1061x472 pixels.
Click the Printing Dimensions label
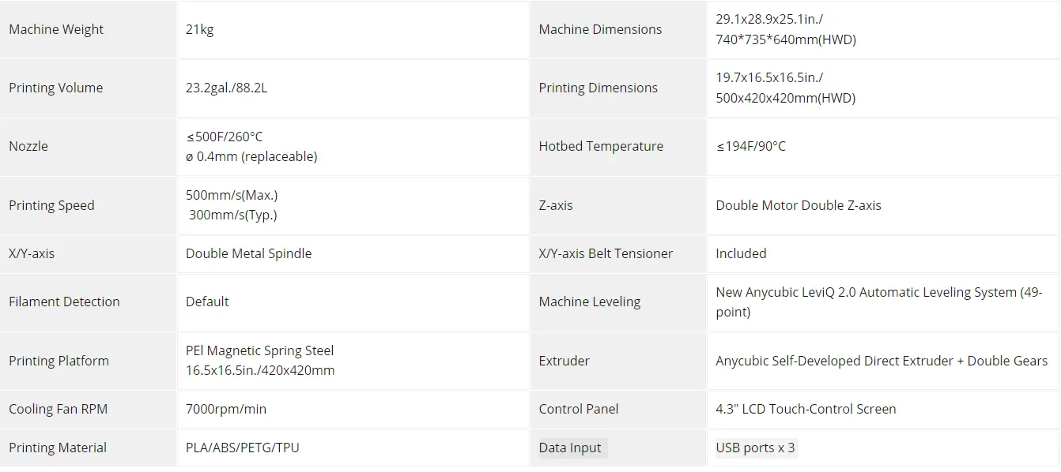[598, 88]
